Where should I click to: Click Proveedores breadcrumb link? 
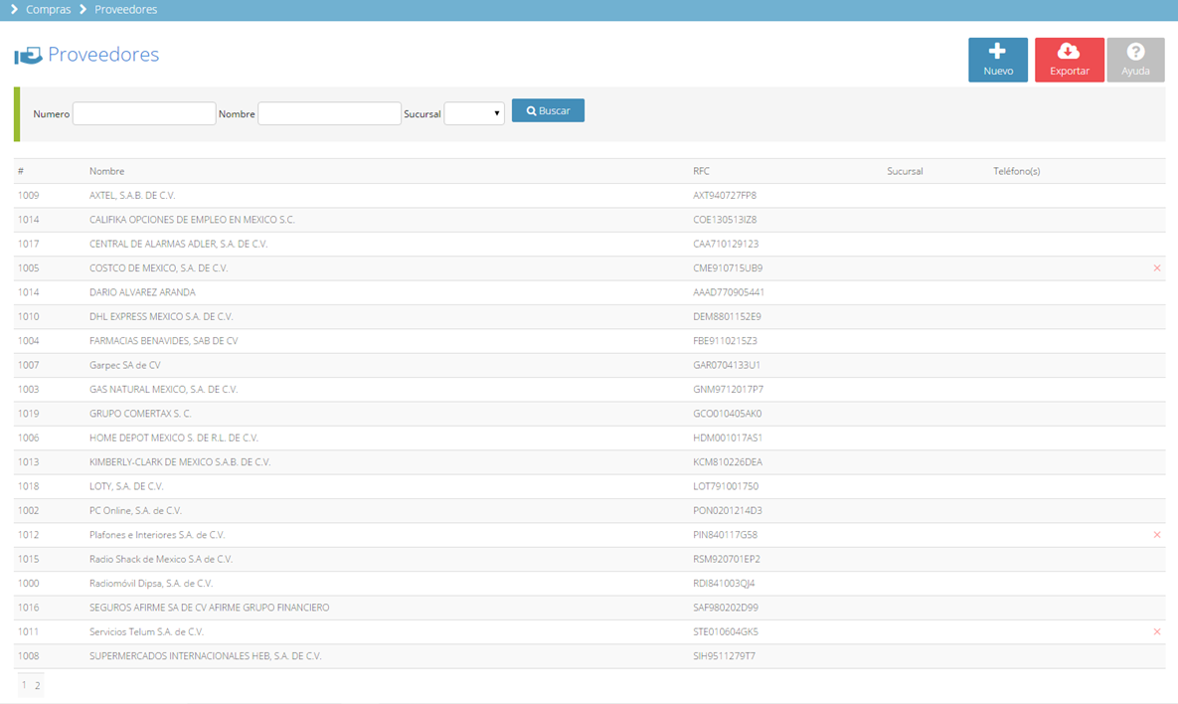pos(125,10)
